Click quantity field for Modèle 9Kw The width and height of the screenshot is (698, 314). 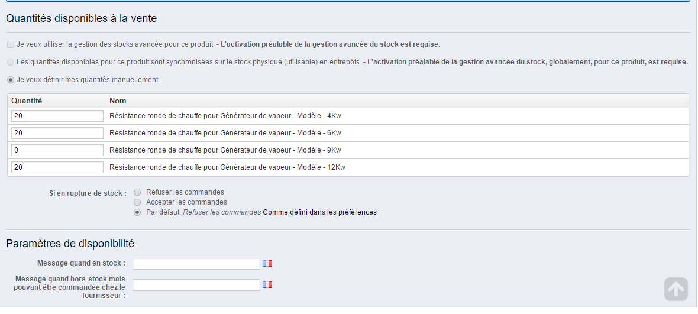point(57,150)
